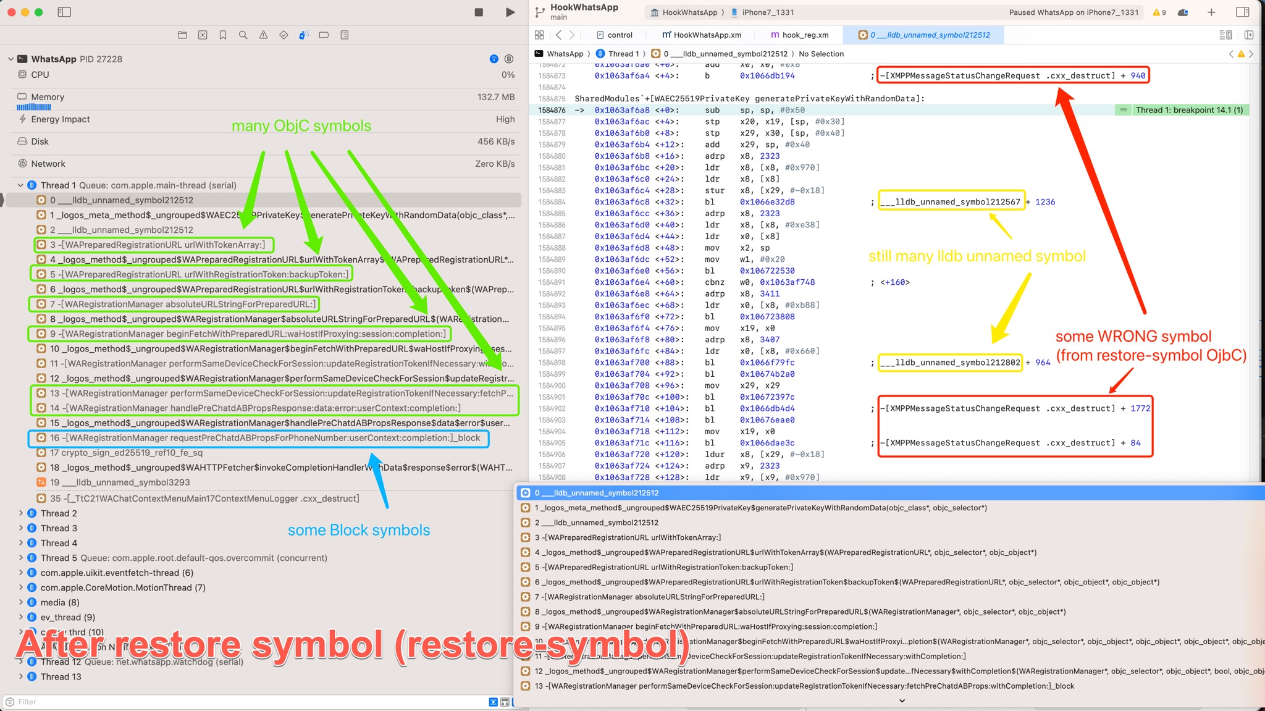Viewport: 1265px width, 711px height.
Task: Select the Debug navigator spray-can icon
Action: click(304, 35)
